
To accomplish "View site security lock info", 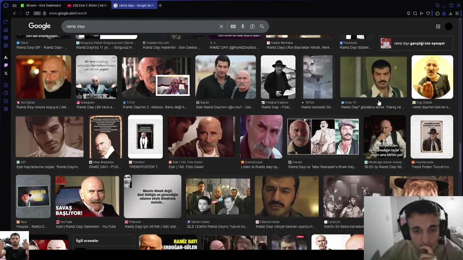I will point(44,13).
